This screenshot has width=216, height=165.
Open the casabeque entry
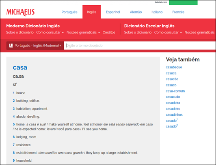click(x=174, y=67)
